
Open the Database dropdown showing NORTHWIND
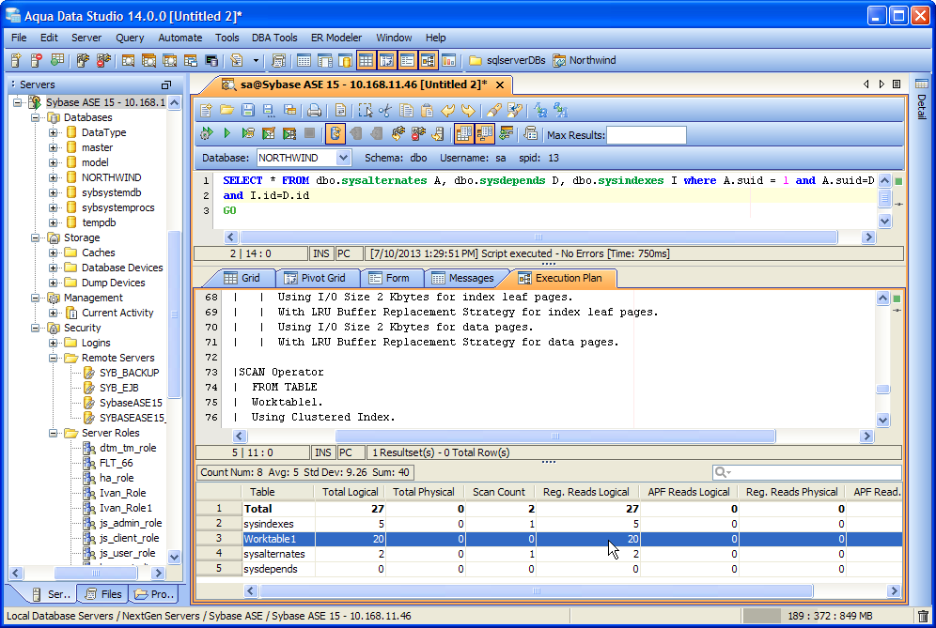[343, 159]
